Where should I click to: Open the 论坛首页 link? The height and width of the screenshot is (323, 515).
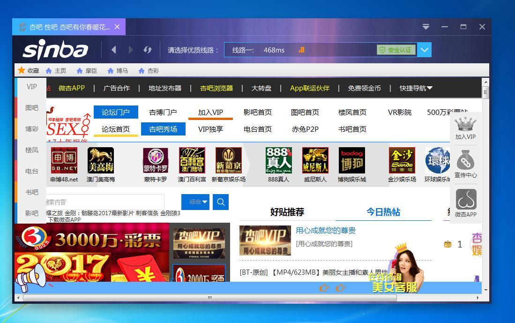[116, 129]
